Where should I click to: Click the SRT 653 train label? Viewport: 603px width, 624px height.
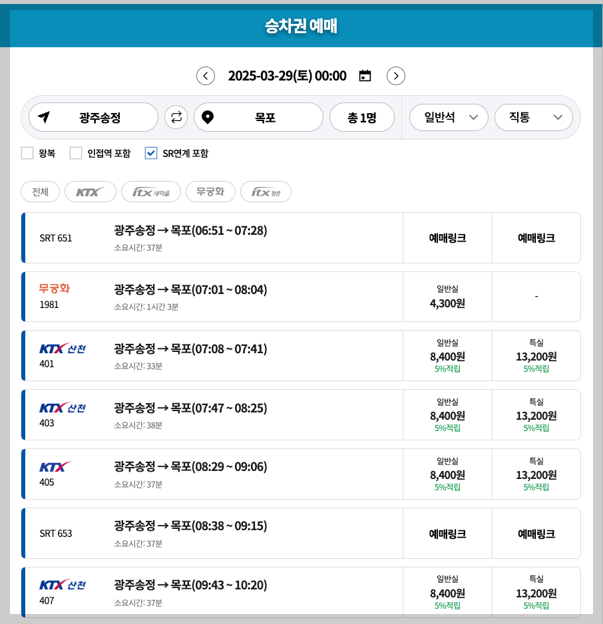pos(56,534)
